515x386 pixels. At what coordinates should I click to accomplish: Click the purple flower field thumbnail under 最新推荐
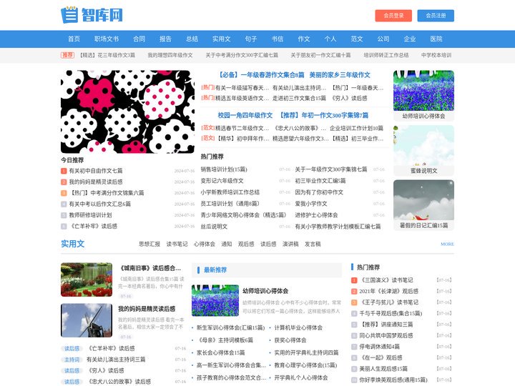pos(215,301)
